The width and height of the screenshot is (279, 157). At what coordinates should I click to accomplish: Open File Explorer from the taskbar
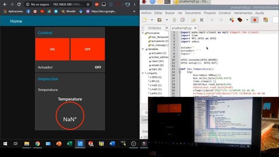(27, 143)
